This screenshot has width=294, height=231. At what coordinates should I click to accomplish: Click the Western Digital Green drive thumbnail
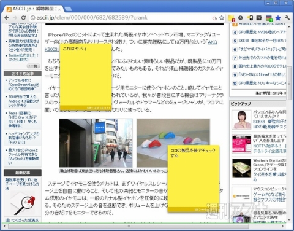coord(241,168)
